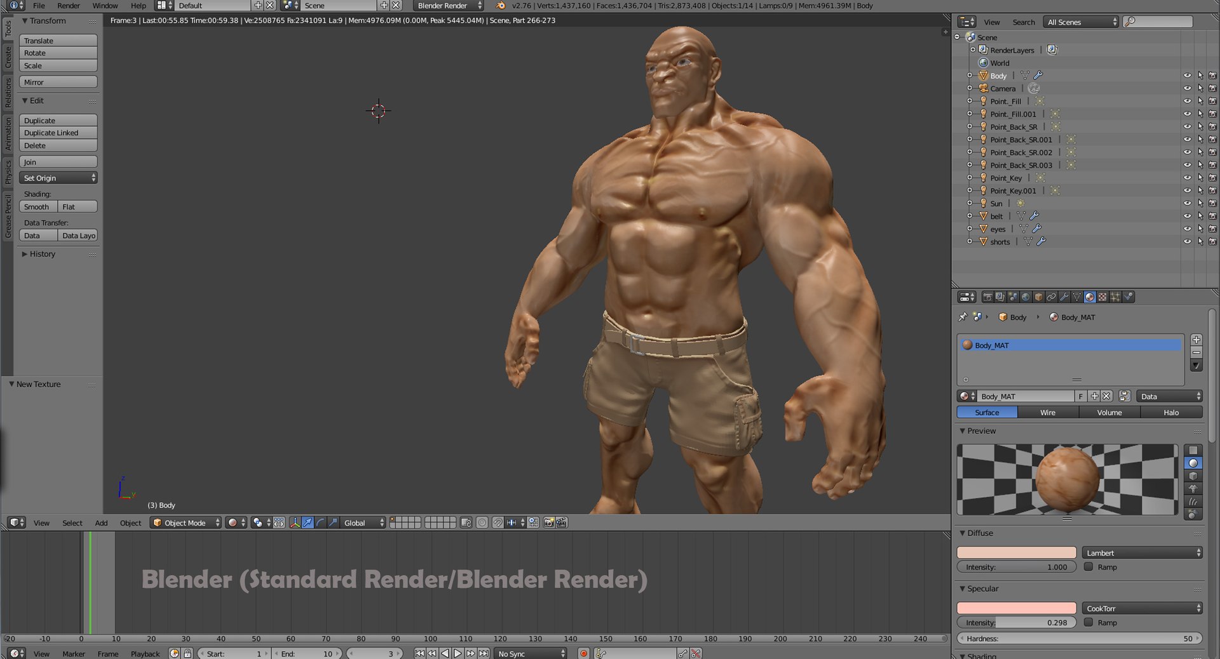Click the OpenGL render animation clapper icon

tap(561, 523)
